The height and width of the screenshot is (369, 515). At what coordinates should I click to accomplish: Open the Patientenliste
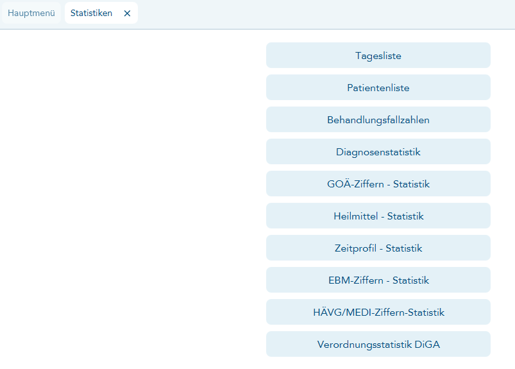(378, 87)
